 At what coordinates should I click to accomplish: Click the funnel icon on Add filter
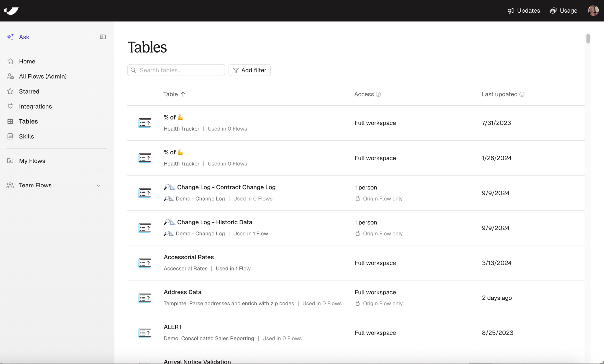[236, 70]
